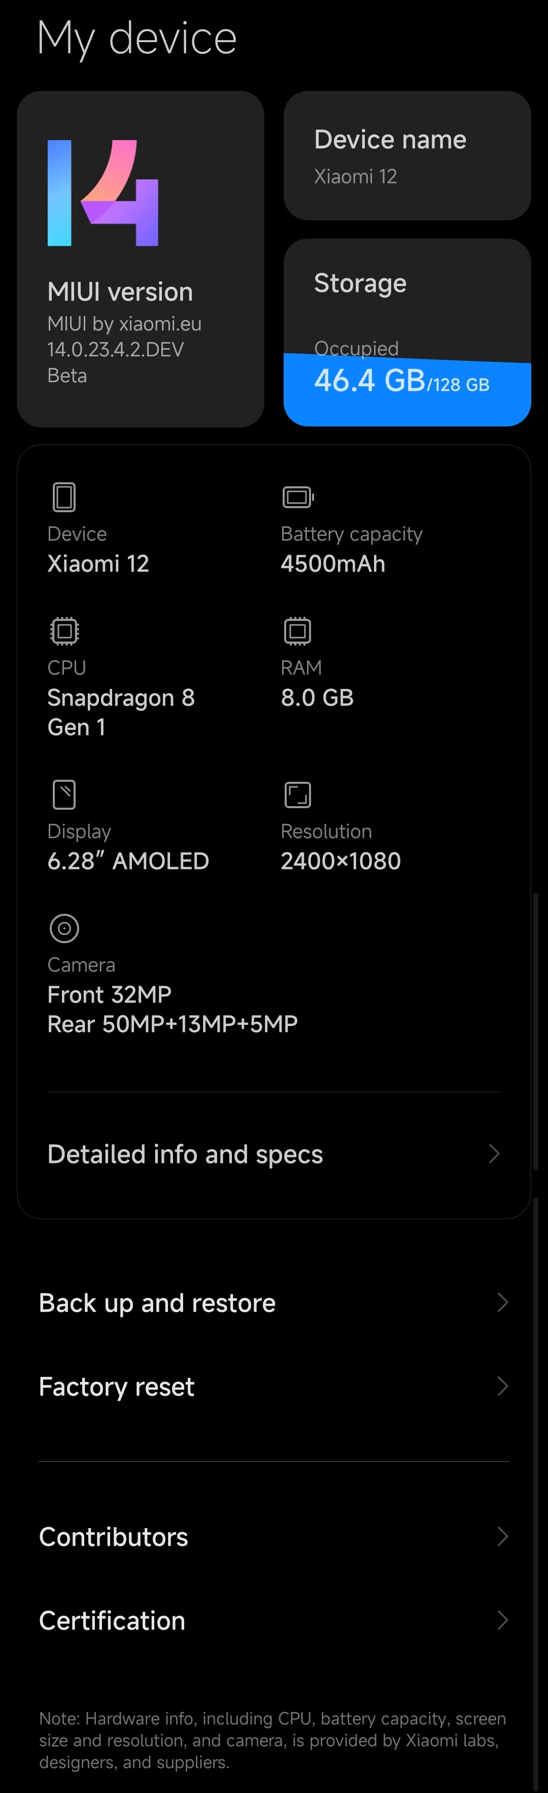Tap the MIUI 14 logo
548x1793 pixels.
point(103,193)
